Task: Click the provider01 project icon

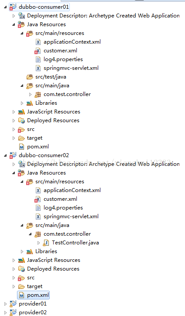Action: (x=13, y=304)
